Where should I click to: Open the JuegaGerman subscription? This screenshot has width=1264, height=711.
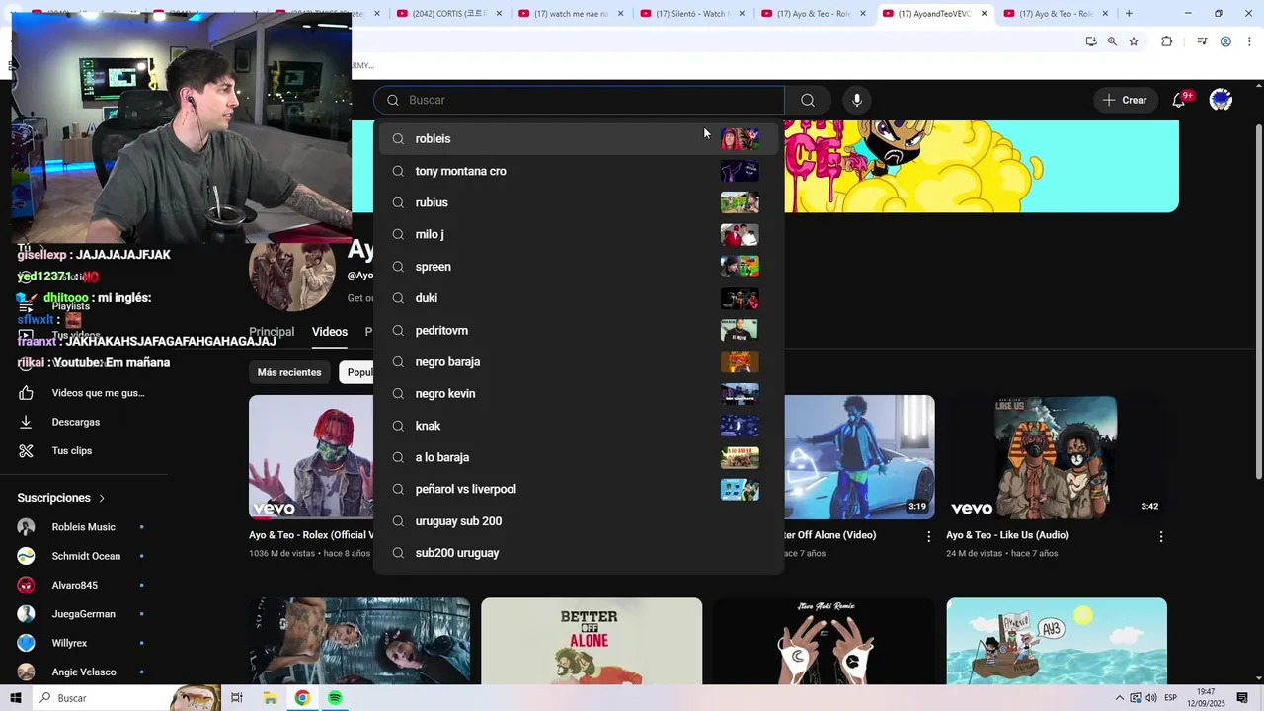pos(84,614)
